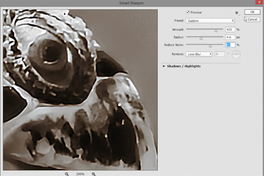This screenshot has height=176, width=264.
Task: Click the Smart Sharpen title bar
Action: [x=132, y=3]
